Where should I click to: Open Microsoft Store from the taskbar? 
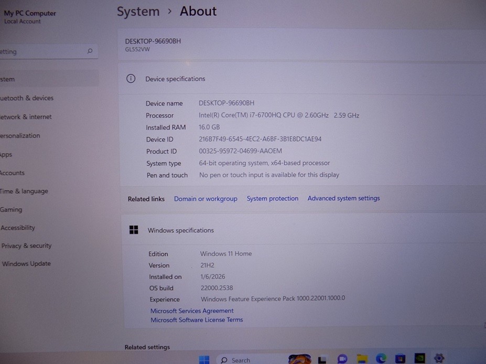(x=400, y=358)
